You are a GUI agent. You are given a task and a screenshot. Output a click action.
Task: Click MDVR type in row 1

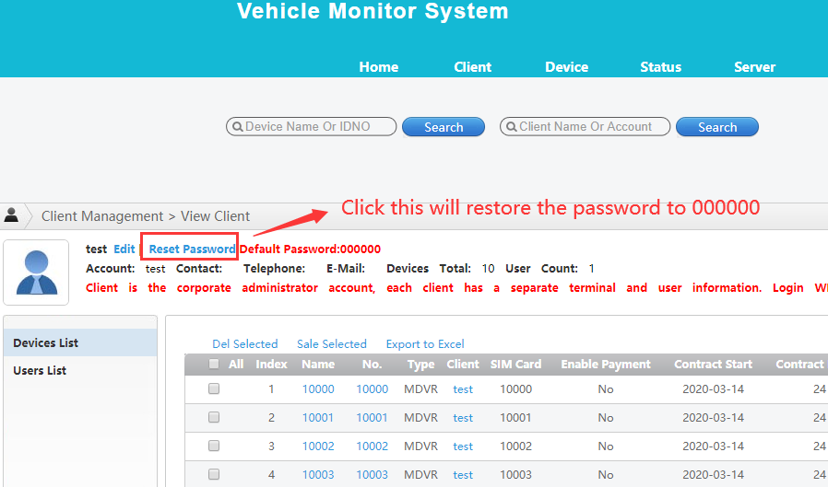[420, 389]
